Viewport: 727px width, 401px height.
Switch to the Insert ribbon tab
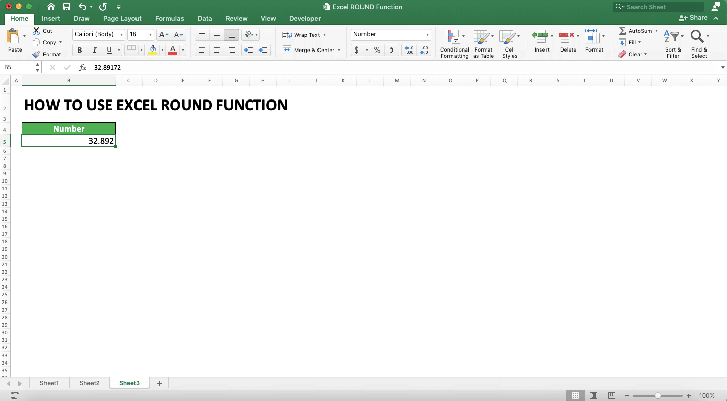(51, 18)
